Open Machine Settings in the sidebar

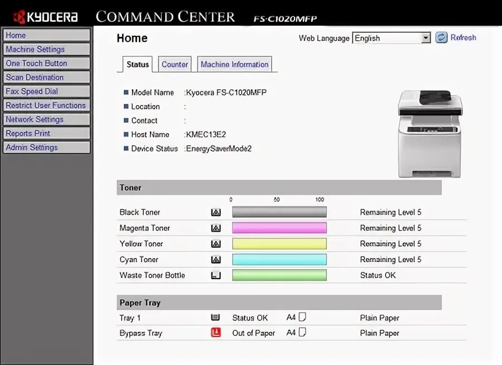click(46, 49)
